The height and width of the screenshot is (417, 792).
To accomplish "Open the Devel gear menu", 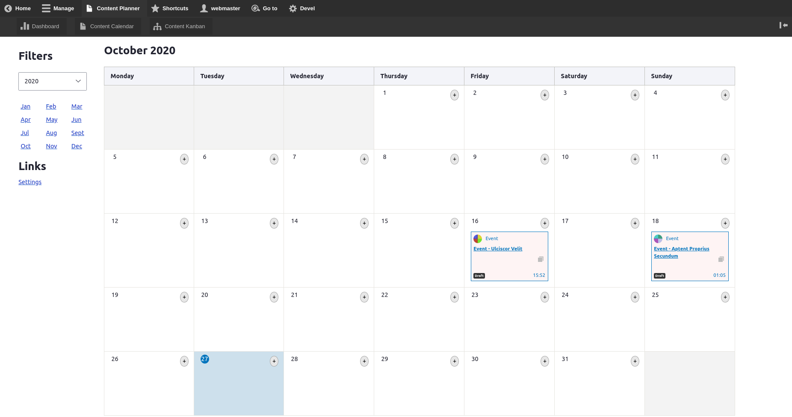I will (293, 8).
